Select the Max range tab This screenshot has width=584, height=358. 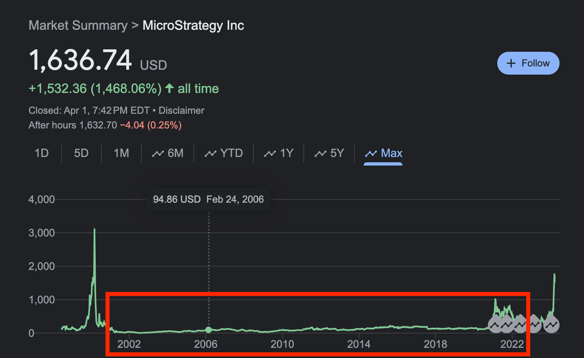383,153
